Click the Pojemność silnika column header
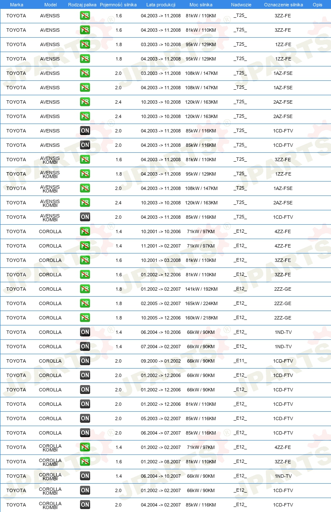The image size is (331, 512). click(118, 5)
